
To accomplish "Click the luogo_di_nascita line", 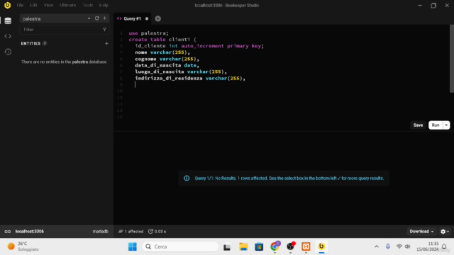I will point(181,72).
